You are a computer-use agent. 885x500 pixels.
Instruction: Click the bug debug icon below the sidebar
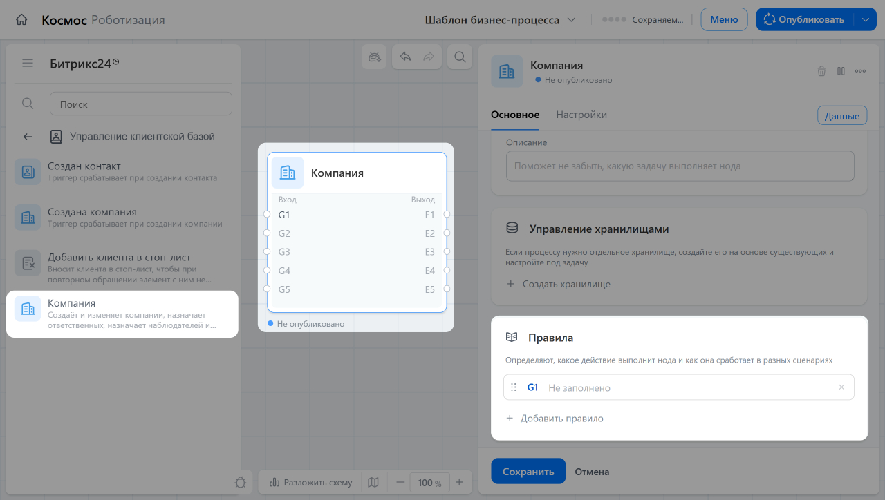[241, 482]
